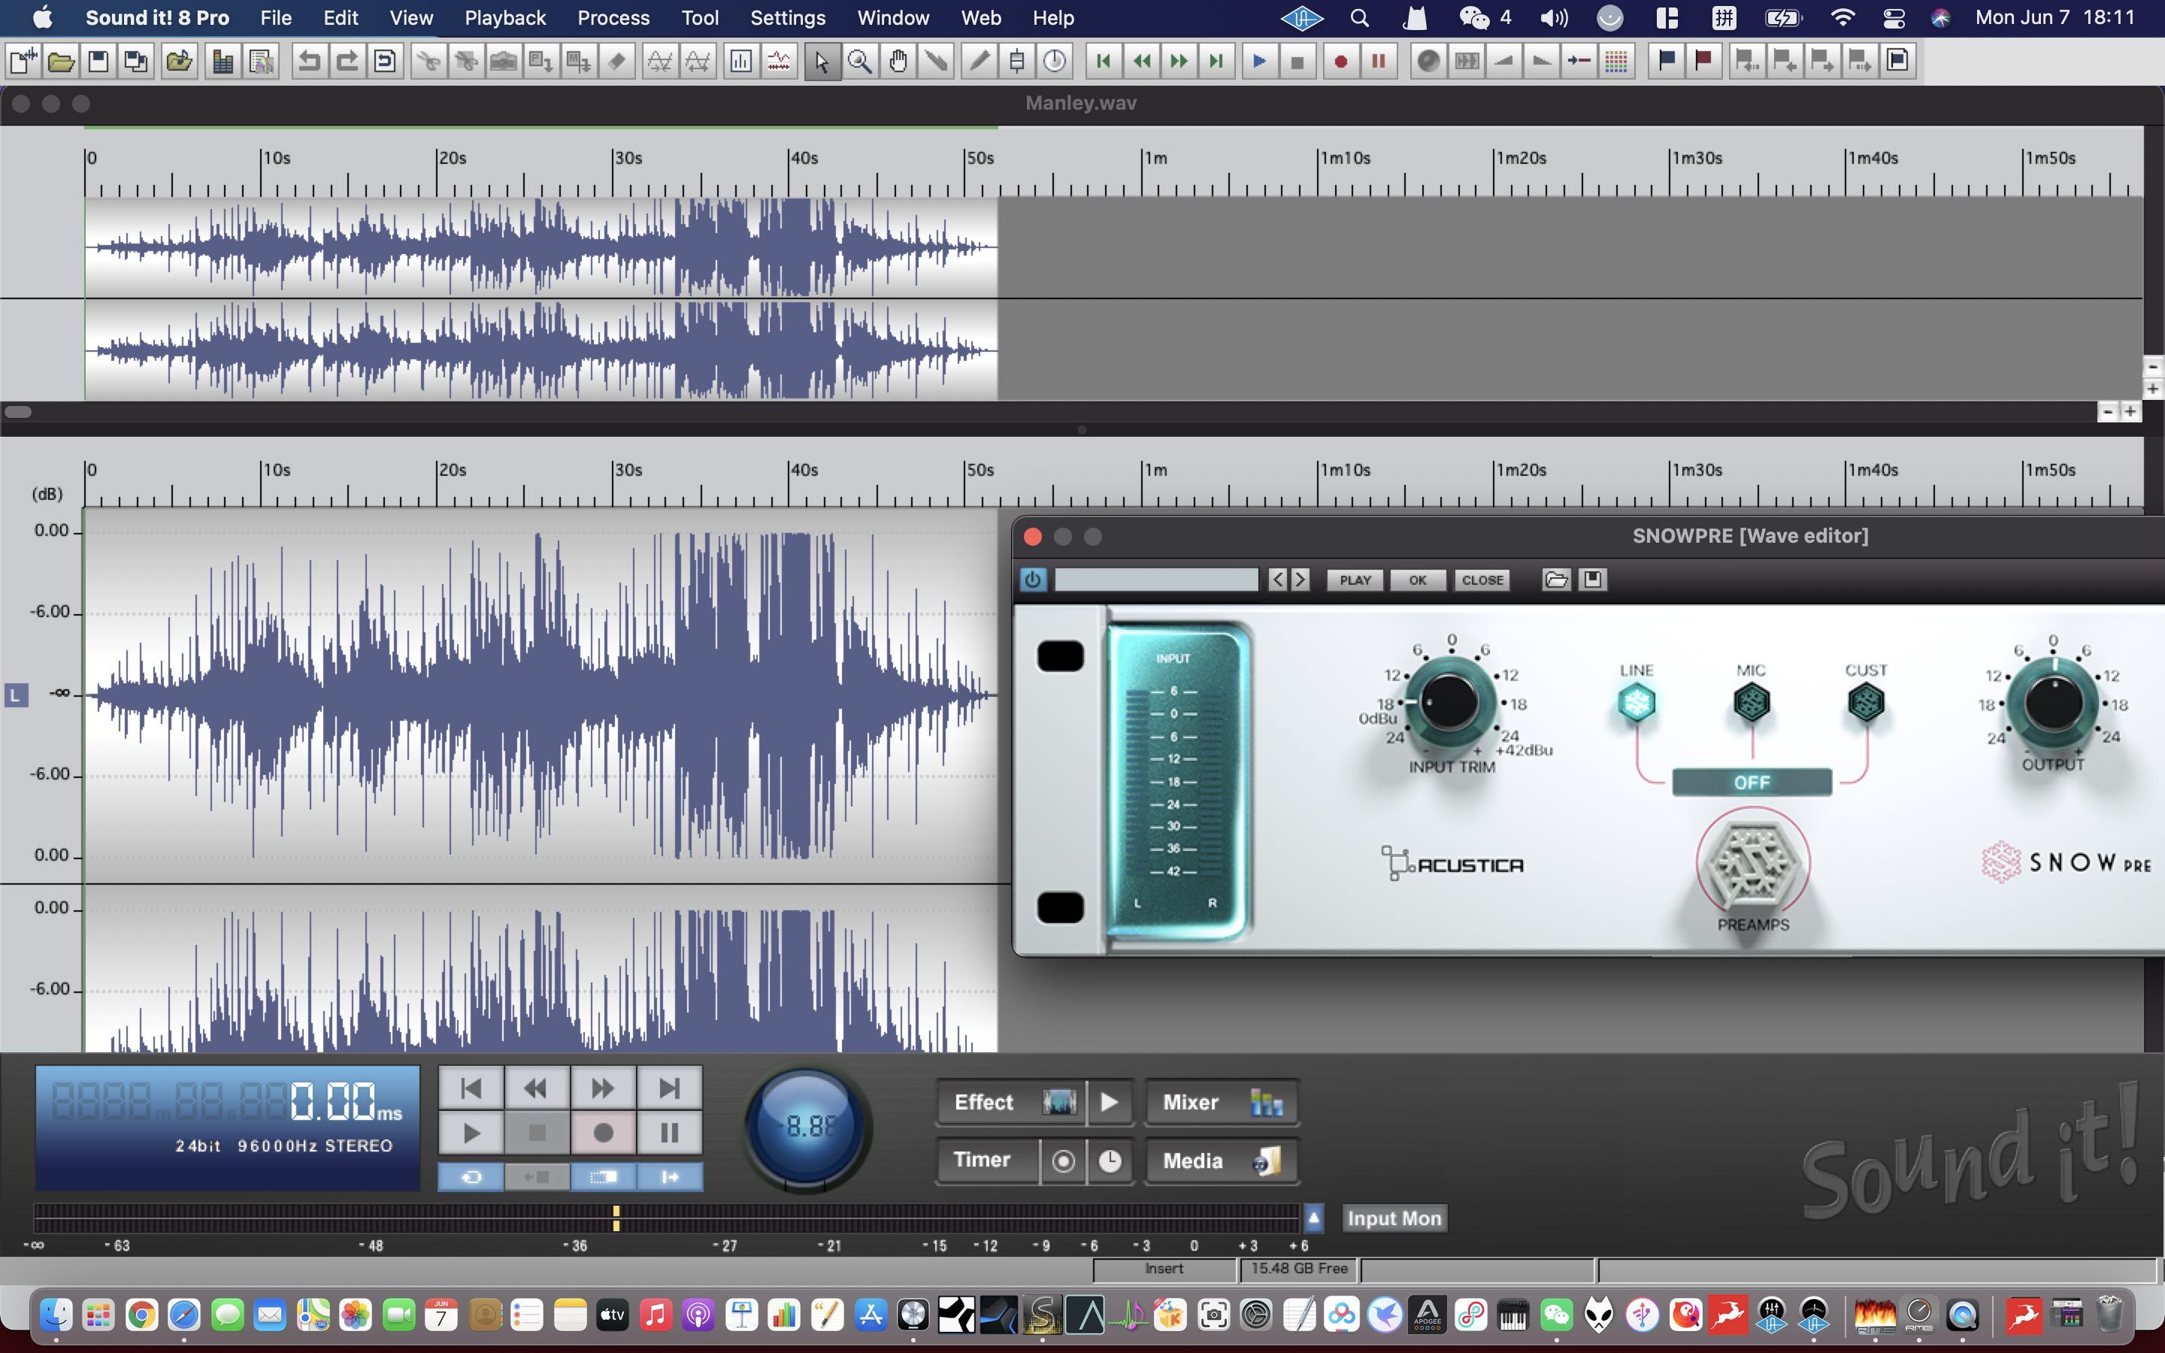The height and width of the screenshot is (1353, 2165).
Task: Click the Effect preview play arrow
Action: 1110,1103
